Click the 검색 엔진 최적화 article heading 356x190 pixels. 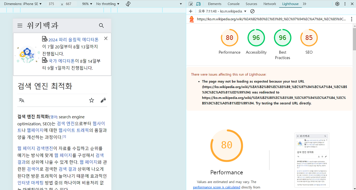tap(45, 86)
